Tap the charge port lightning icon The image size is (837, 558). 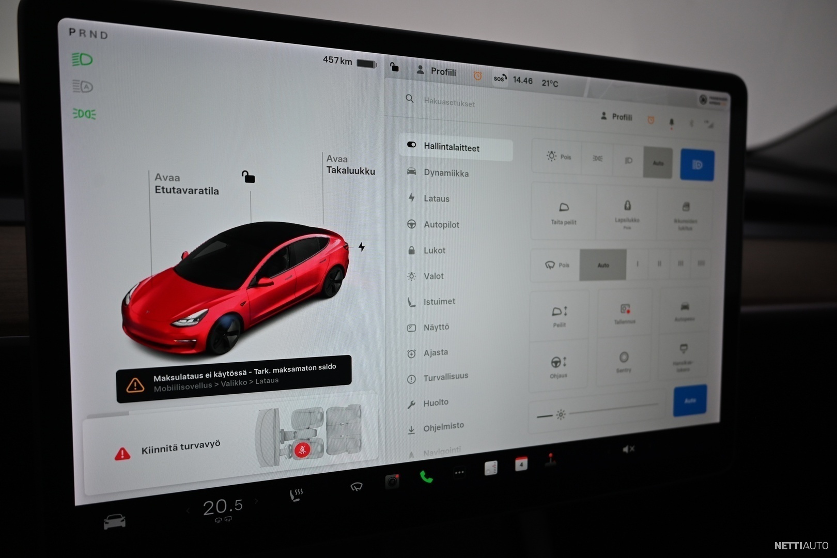tap(362, 247)
